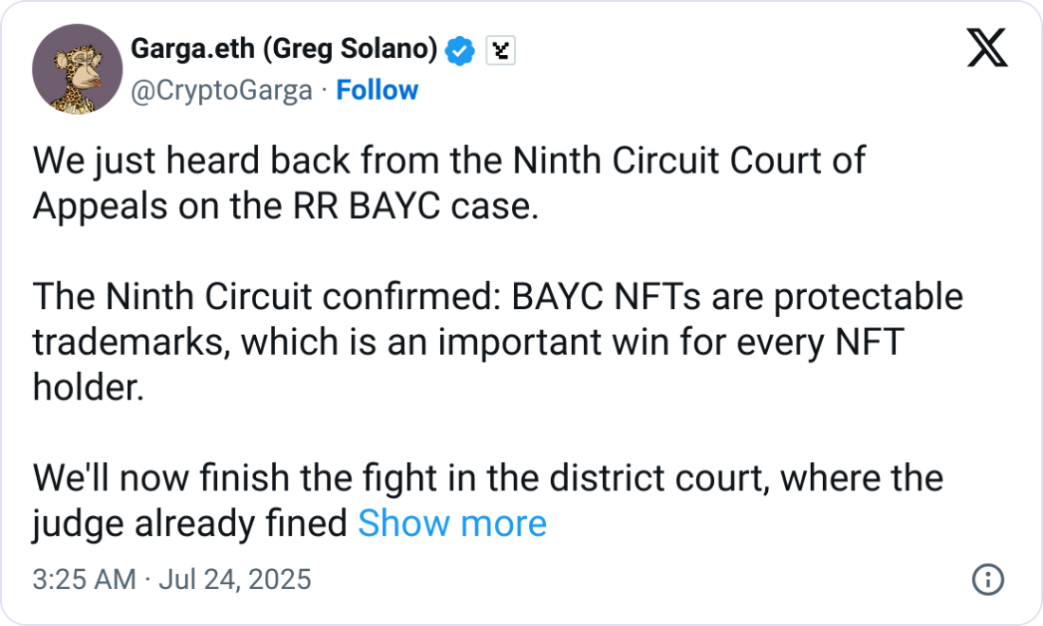Click the Jul 24, 2025 date
1043x626 pixels.
(x=233, y=580)
